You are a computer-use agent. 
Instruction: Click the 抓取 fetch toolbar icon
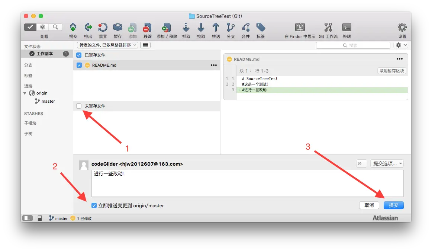click(x=186, y=27)
